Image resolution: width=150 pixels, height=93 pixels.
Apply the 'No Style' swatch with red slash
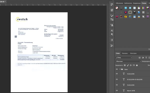point(117,8)
